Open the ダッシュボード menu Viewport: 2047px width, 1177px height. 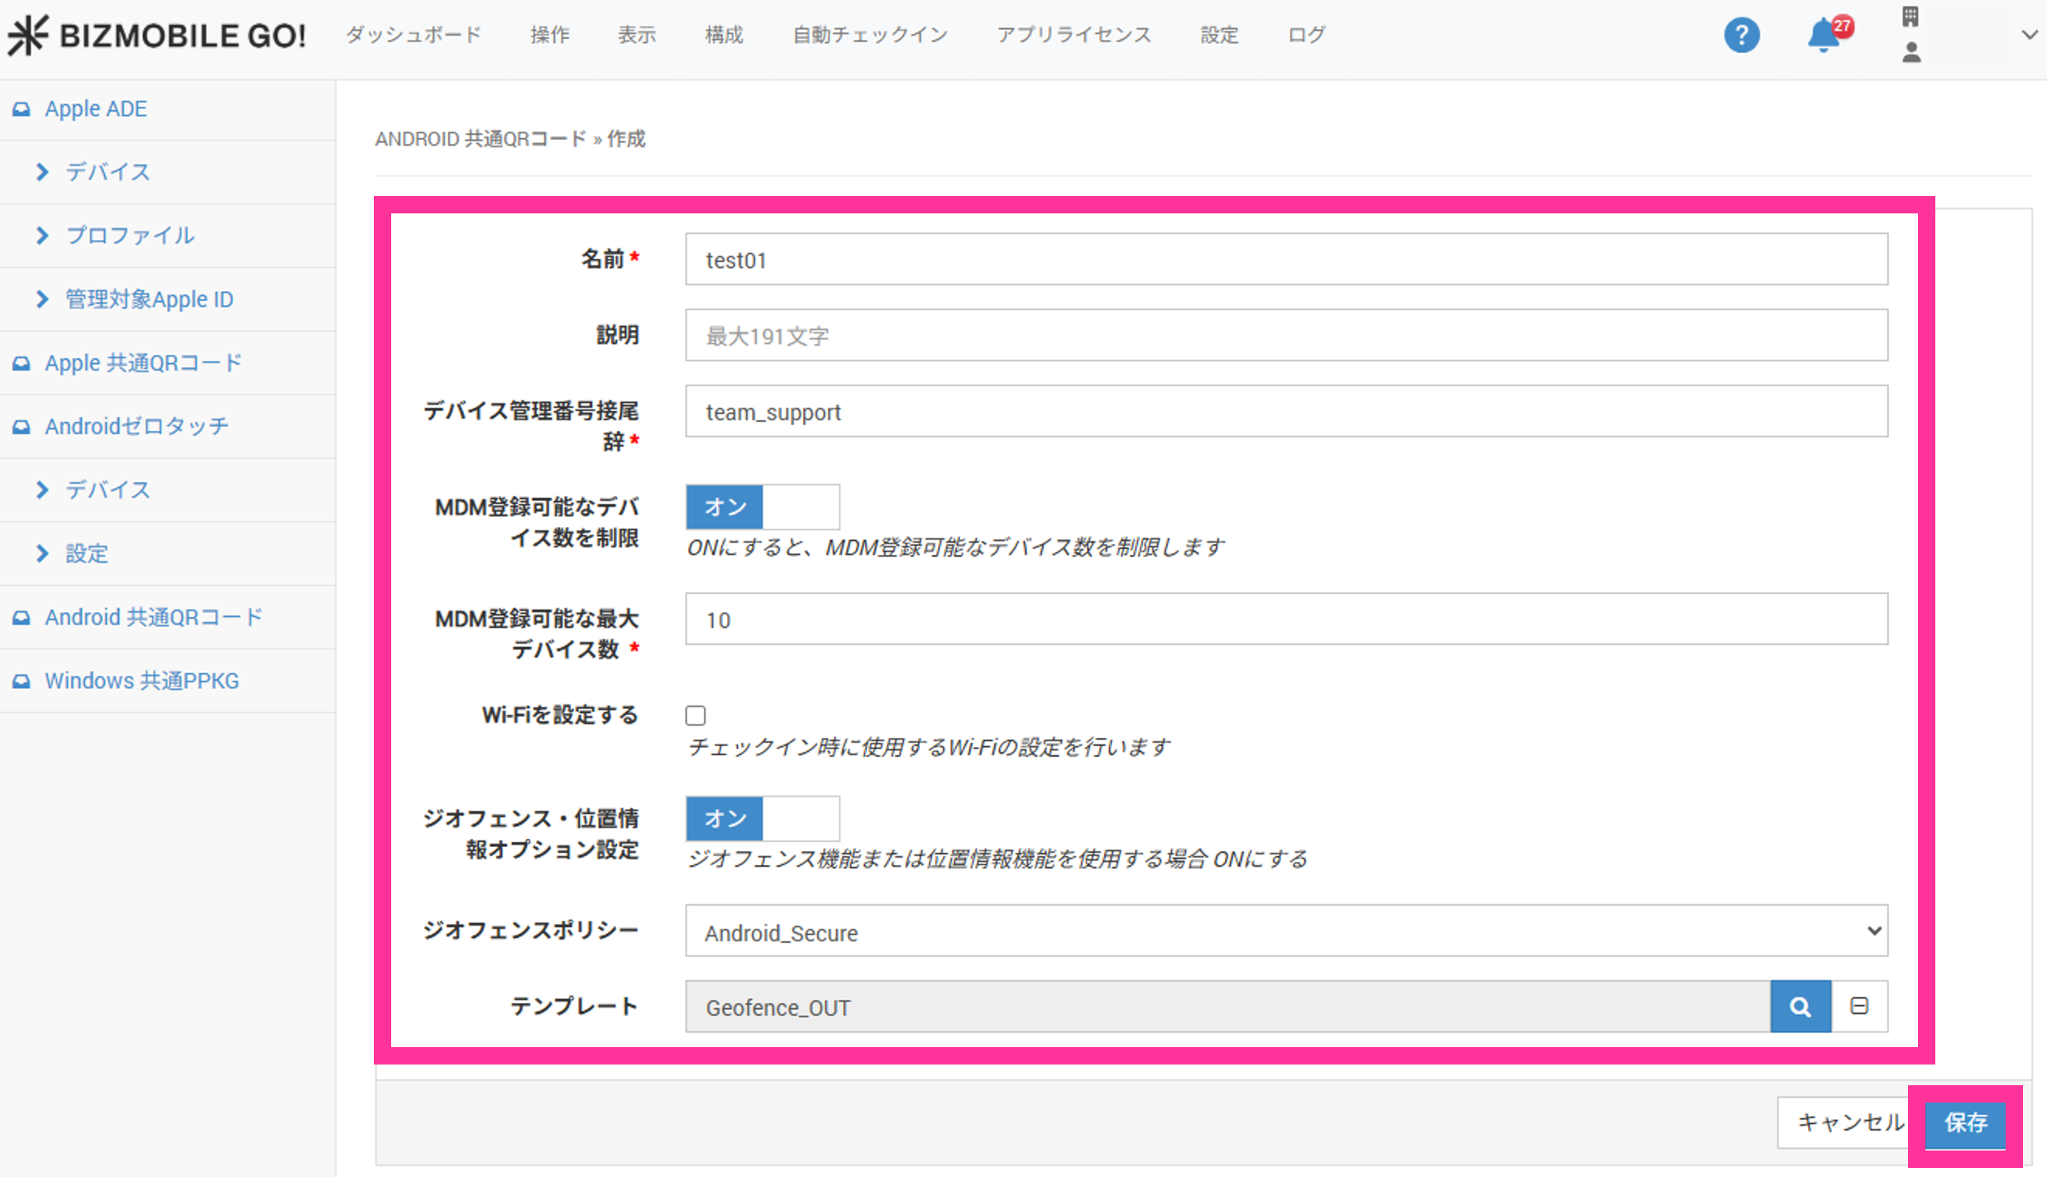pyautogui.click(x=413, y=35)
